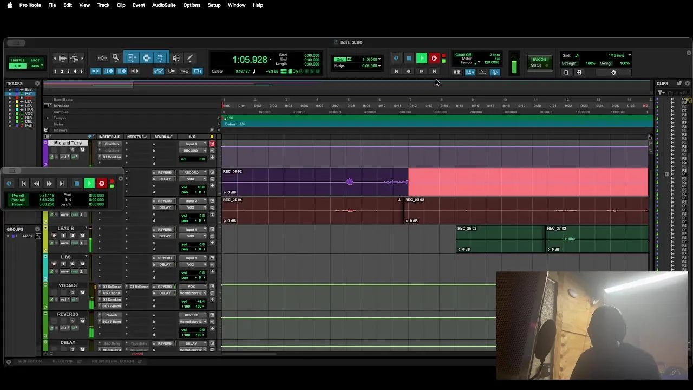Screen dimensions: 693x390
Task: Click the EUCON Status button
Action: [539, 62]
